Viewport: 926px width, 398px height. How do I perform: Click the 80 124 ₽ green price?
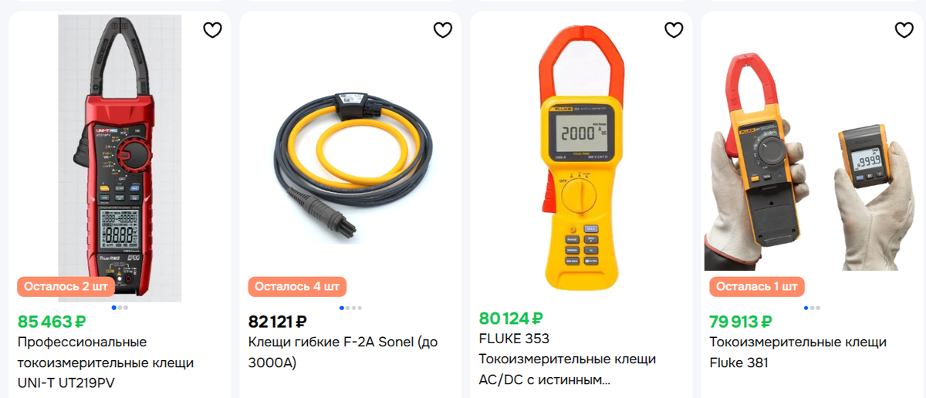[511, 318]
